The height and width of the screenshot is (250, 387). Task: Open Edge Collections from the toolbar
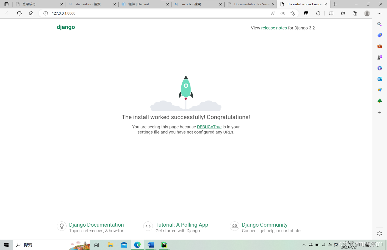pos(355,13)
